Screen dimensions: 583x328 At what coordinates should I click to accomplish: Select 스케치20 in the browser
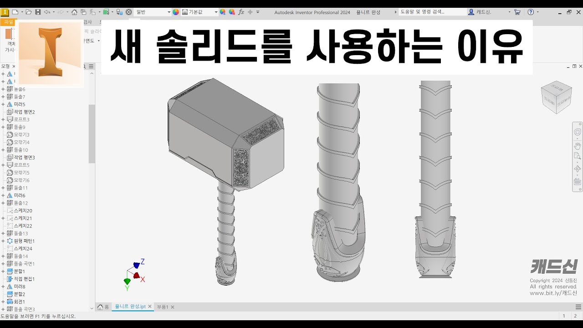(23, 210)
